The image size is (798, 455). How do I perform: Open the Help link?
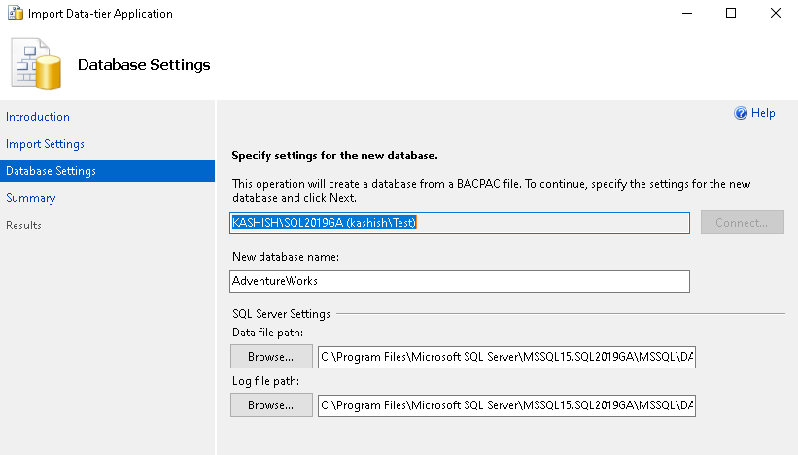(x=763, y=114)
